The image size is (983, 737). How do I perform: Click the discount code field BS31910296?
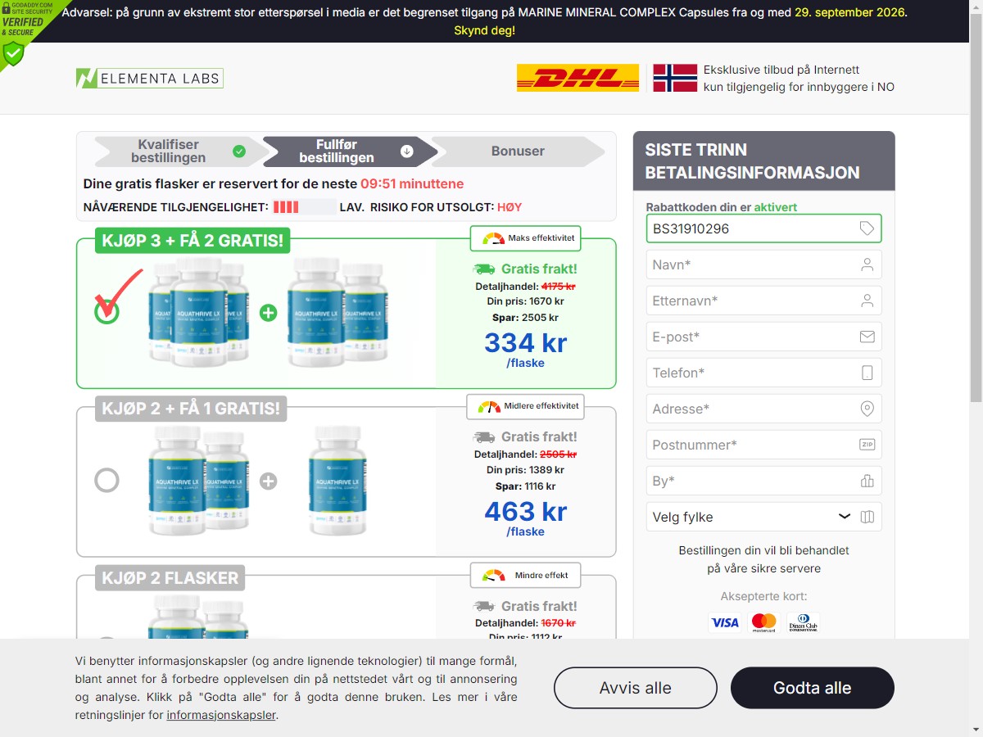point(763,228)
